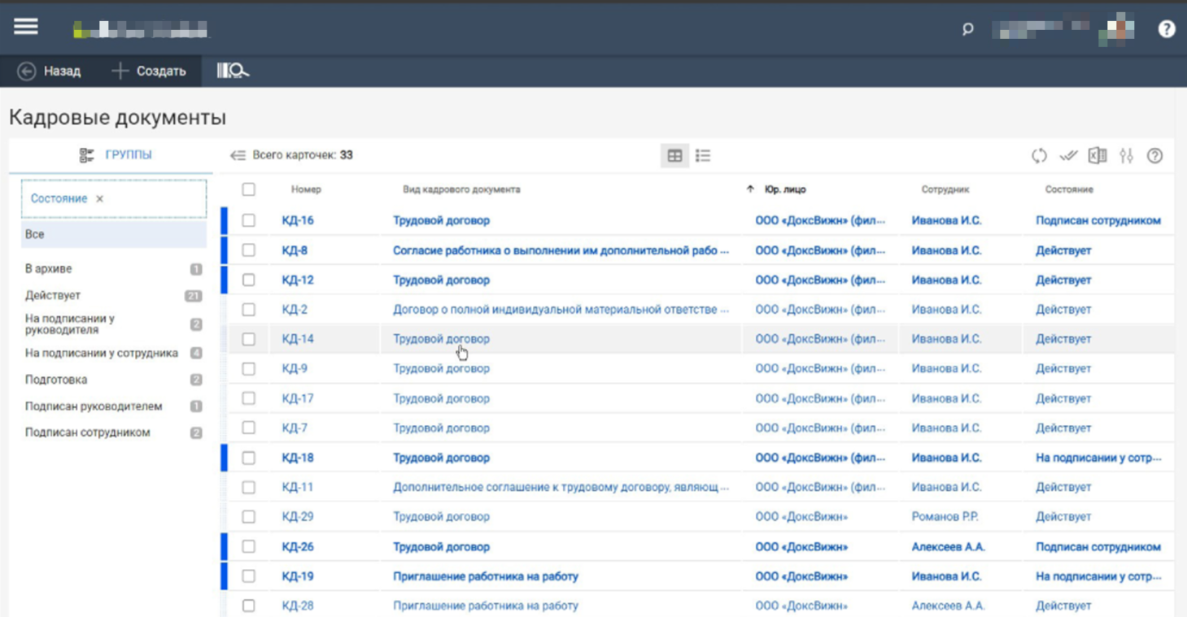This screenshot has height=617, width=1187.
Task: Check the КД-2 row checkbox
Action: tap(249, 310)
